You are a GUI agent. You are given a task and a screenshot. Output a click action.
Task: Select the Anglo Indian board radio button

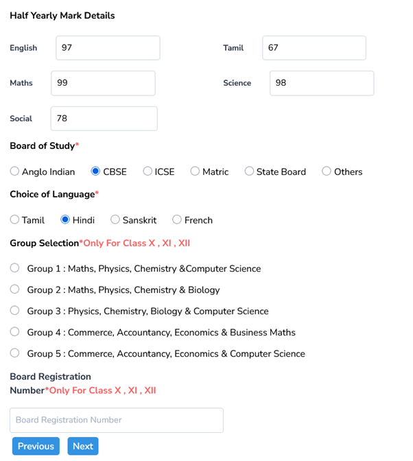click(x=15, y=172)
